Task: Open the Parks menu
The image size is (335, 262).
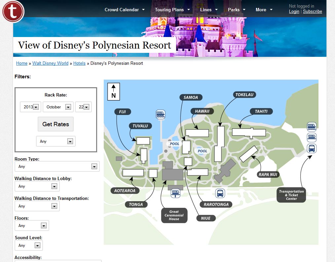Action: [x=237, y=10]
